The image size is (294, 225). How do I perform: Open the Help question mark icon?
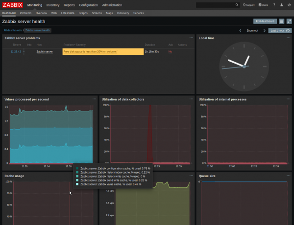point(274,5)
